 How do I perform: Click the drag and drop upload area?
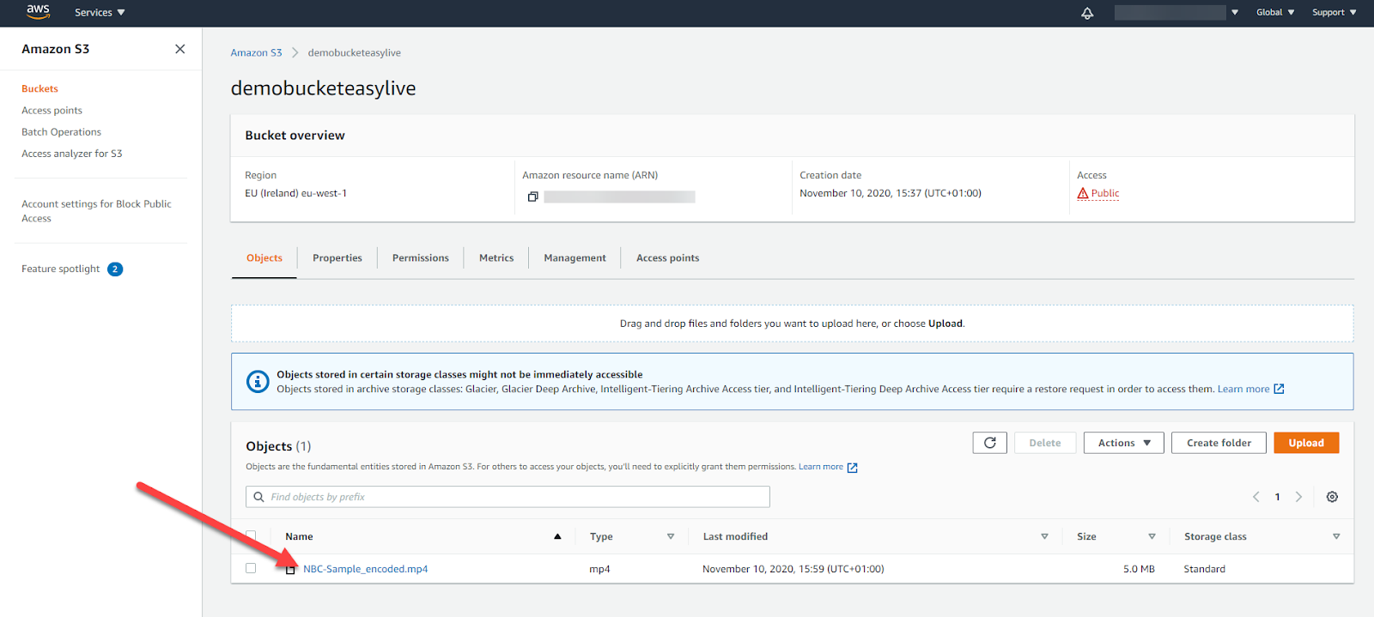click(x=792, y=324)
